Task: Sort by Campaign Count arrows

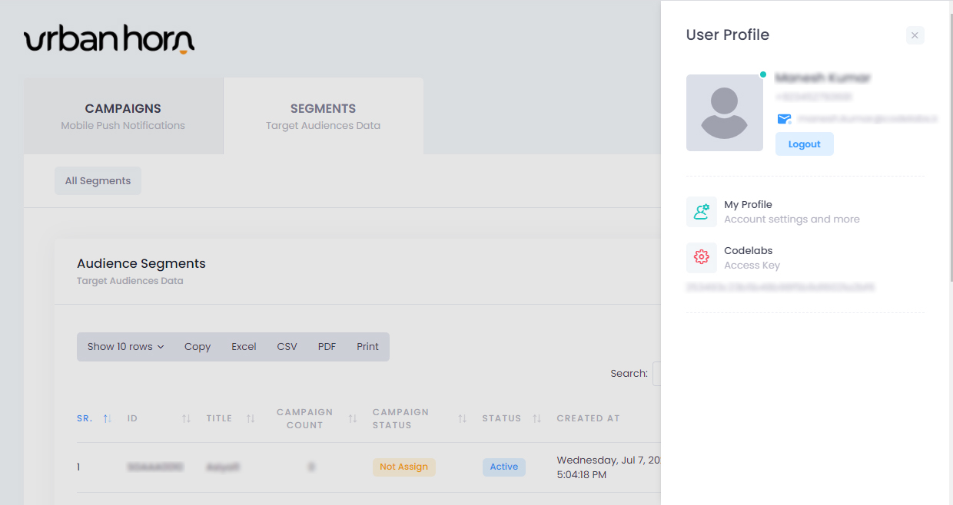Action: [x=353, y=418]
